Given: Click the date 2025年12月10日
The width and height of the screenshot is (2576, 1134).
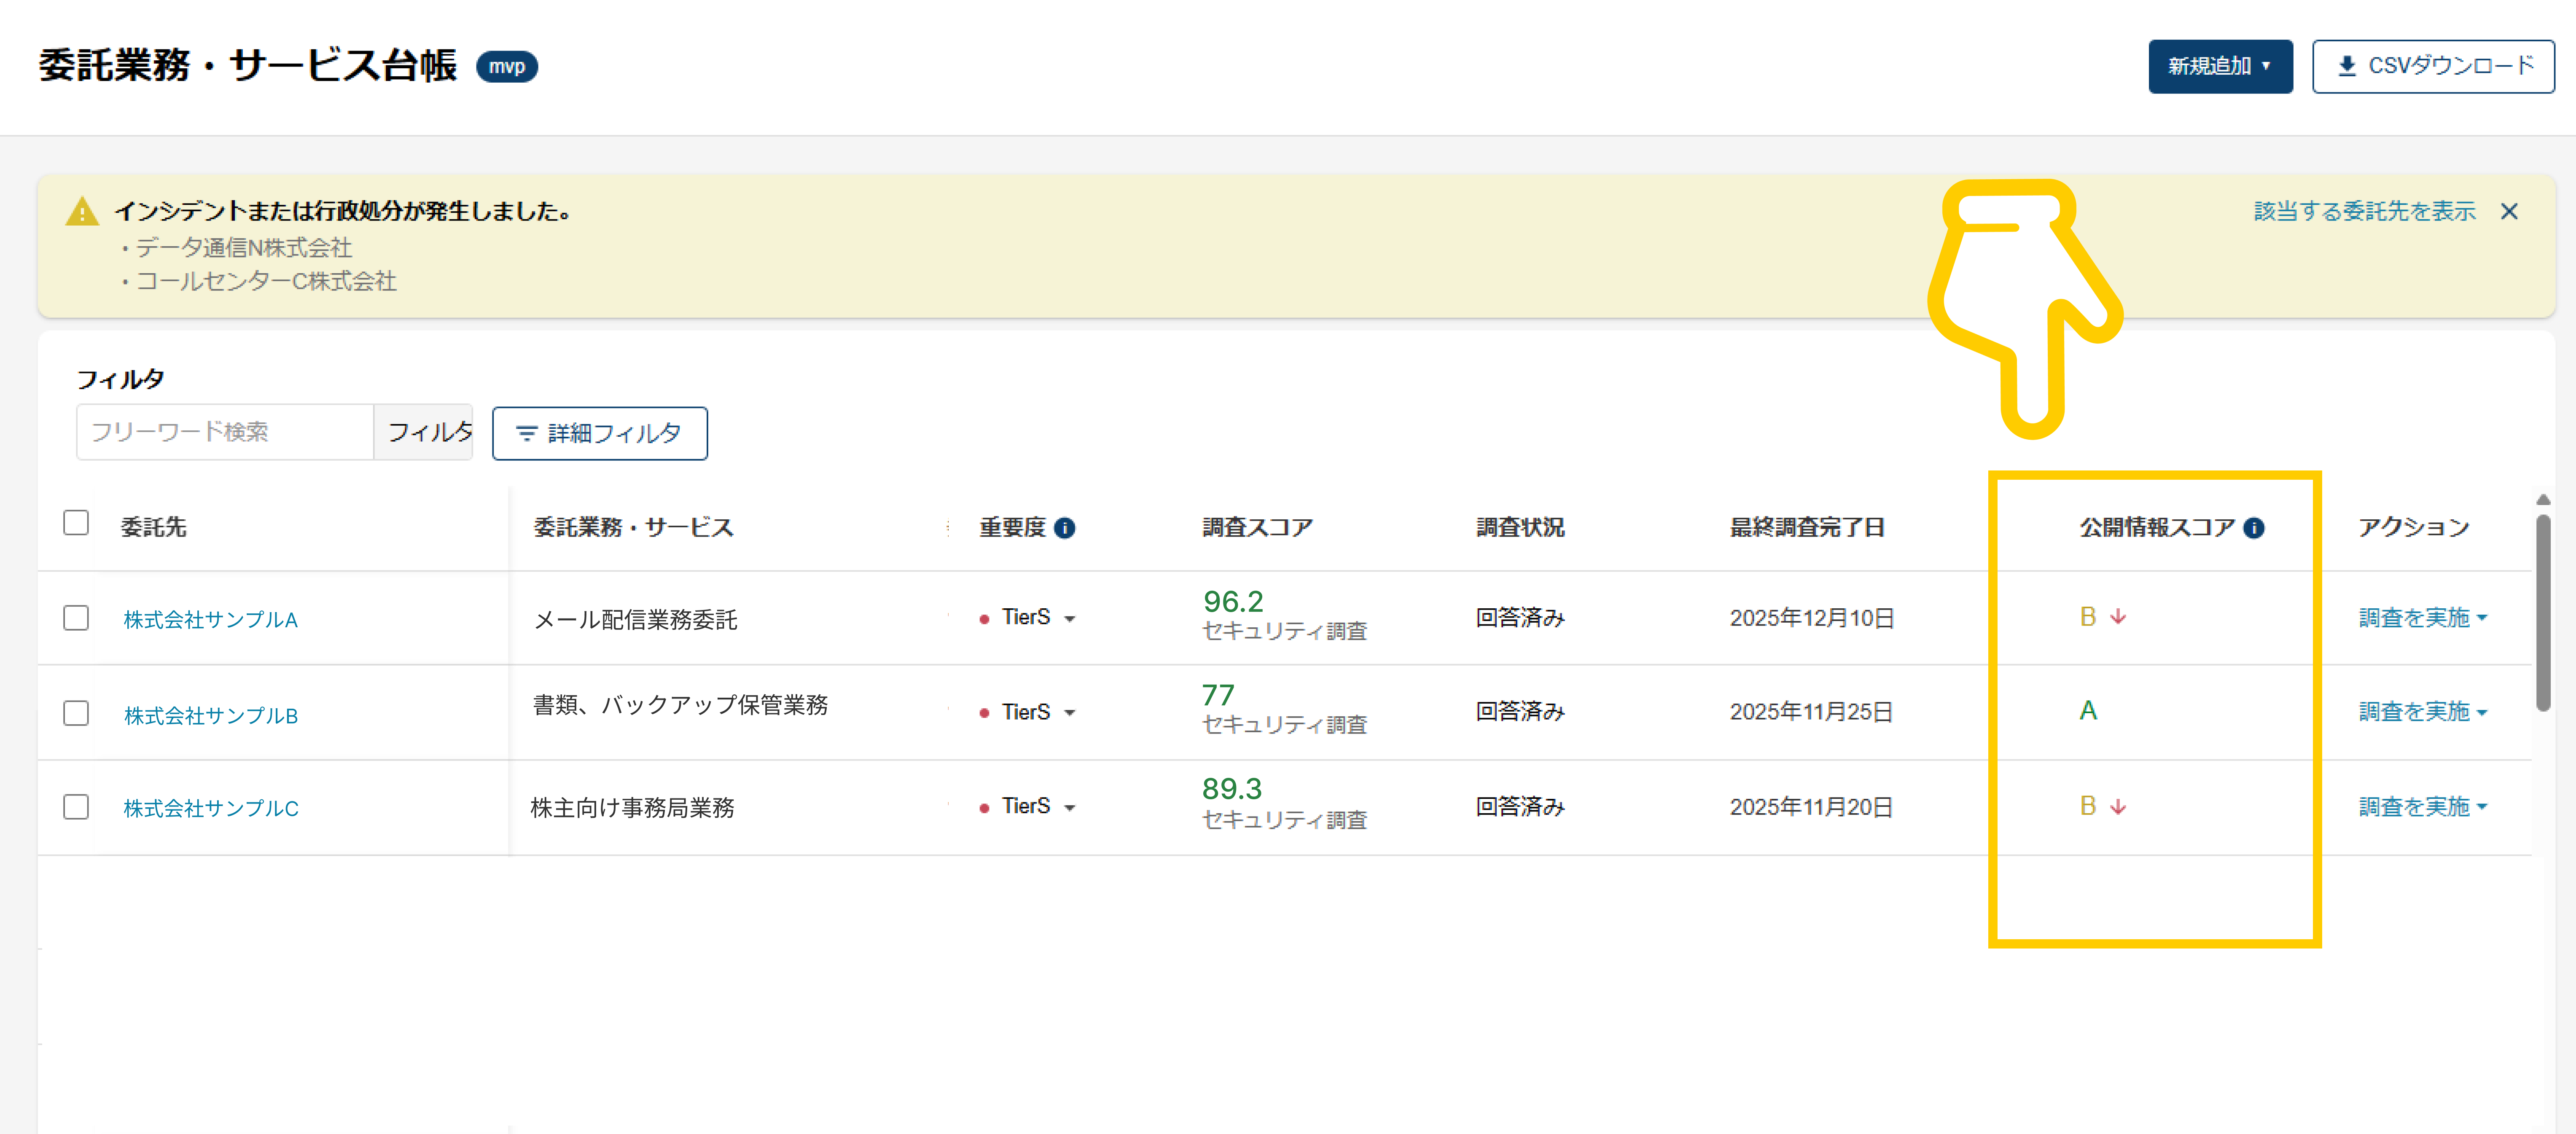Looking at the screenshot, I should (x=1812, y=618).
